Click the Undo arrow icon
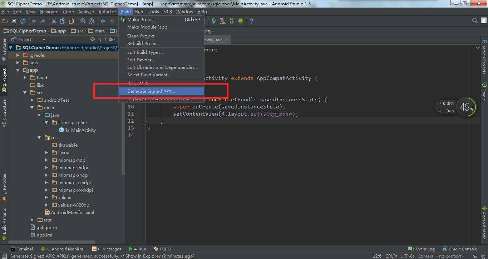 pyautogui.click(x=34, y=21)
